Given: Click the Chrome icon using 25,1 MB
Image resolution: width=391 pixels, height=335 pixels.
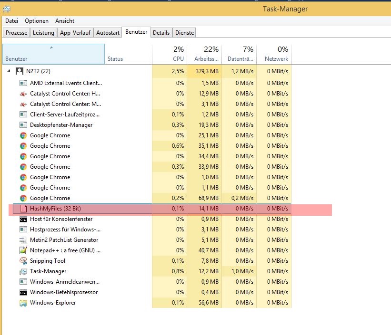Looking at the screenshot, I should (23, 135).
